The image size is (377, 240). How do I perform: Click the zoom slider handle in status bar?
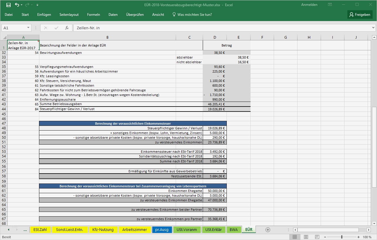[342, 237]
